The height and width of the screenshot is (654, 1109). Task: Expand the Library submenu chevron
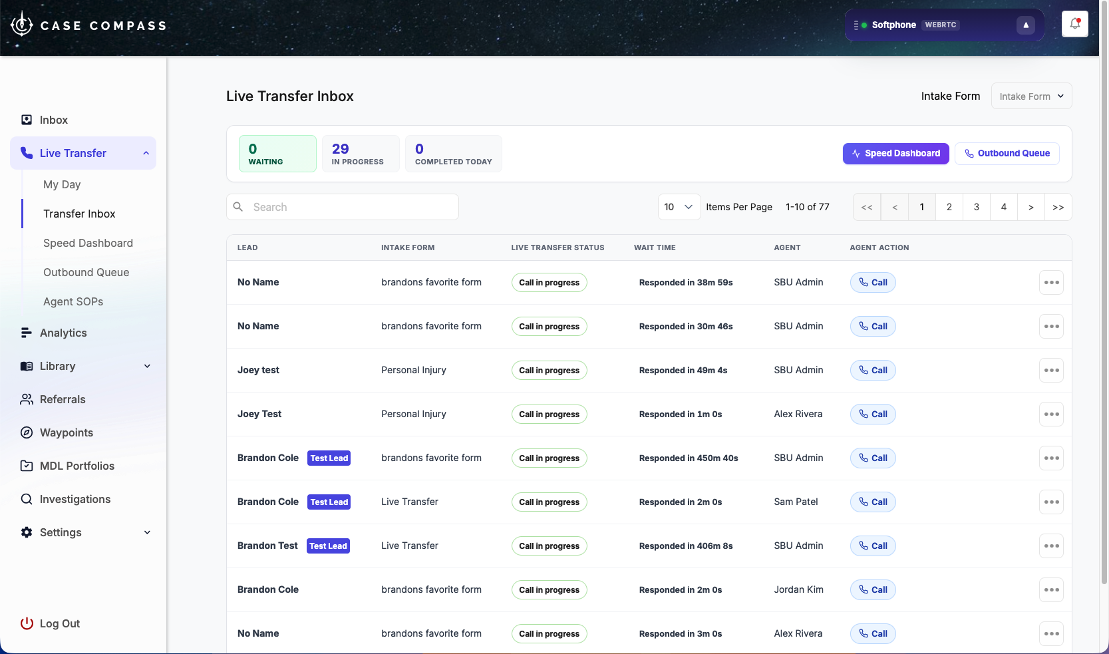147,366
